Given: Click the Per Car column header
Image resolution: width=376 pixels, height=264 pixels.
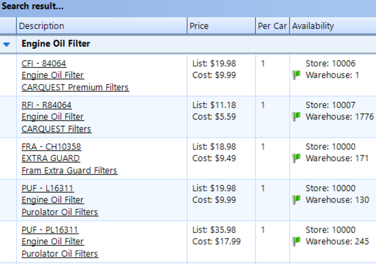Looking at the screenshot, I should (x=272, y=26).
